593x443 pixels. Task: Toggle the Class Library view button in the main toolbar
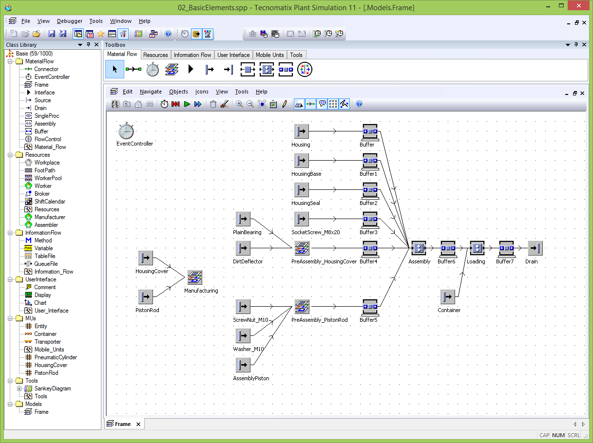point(78,34)
